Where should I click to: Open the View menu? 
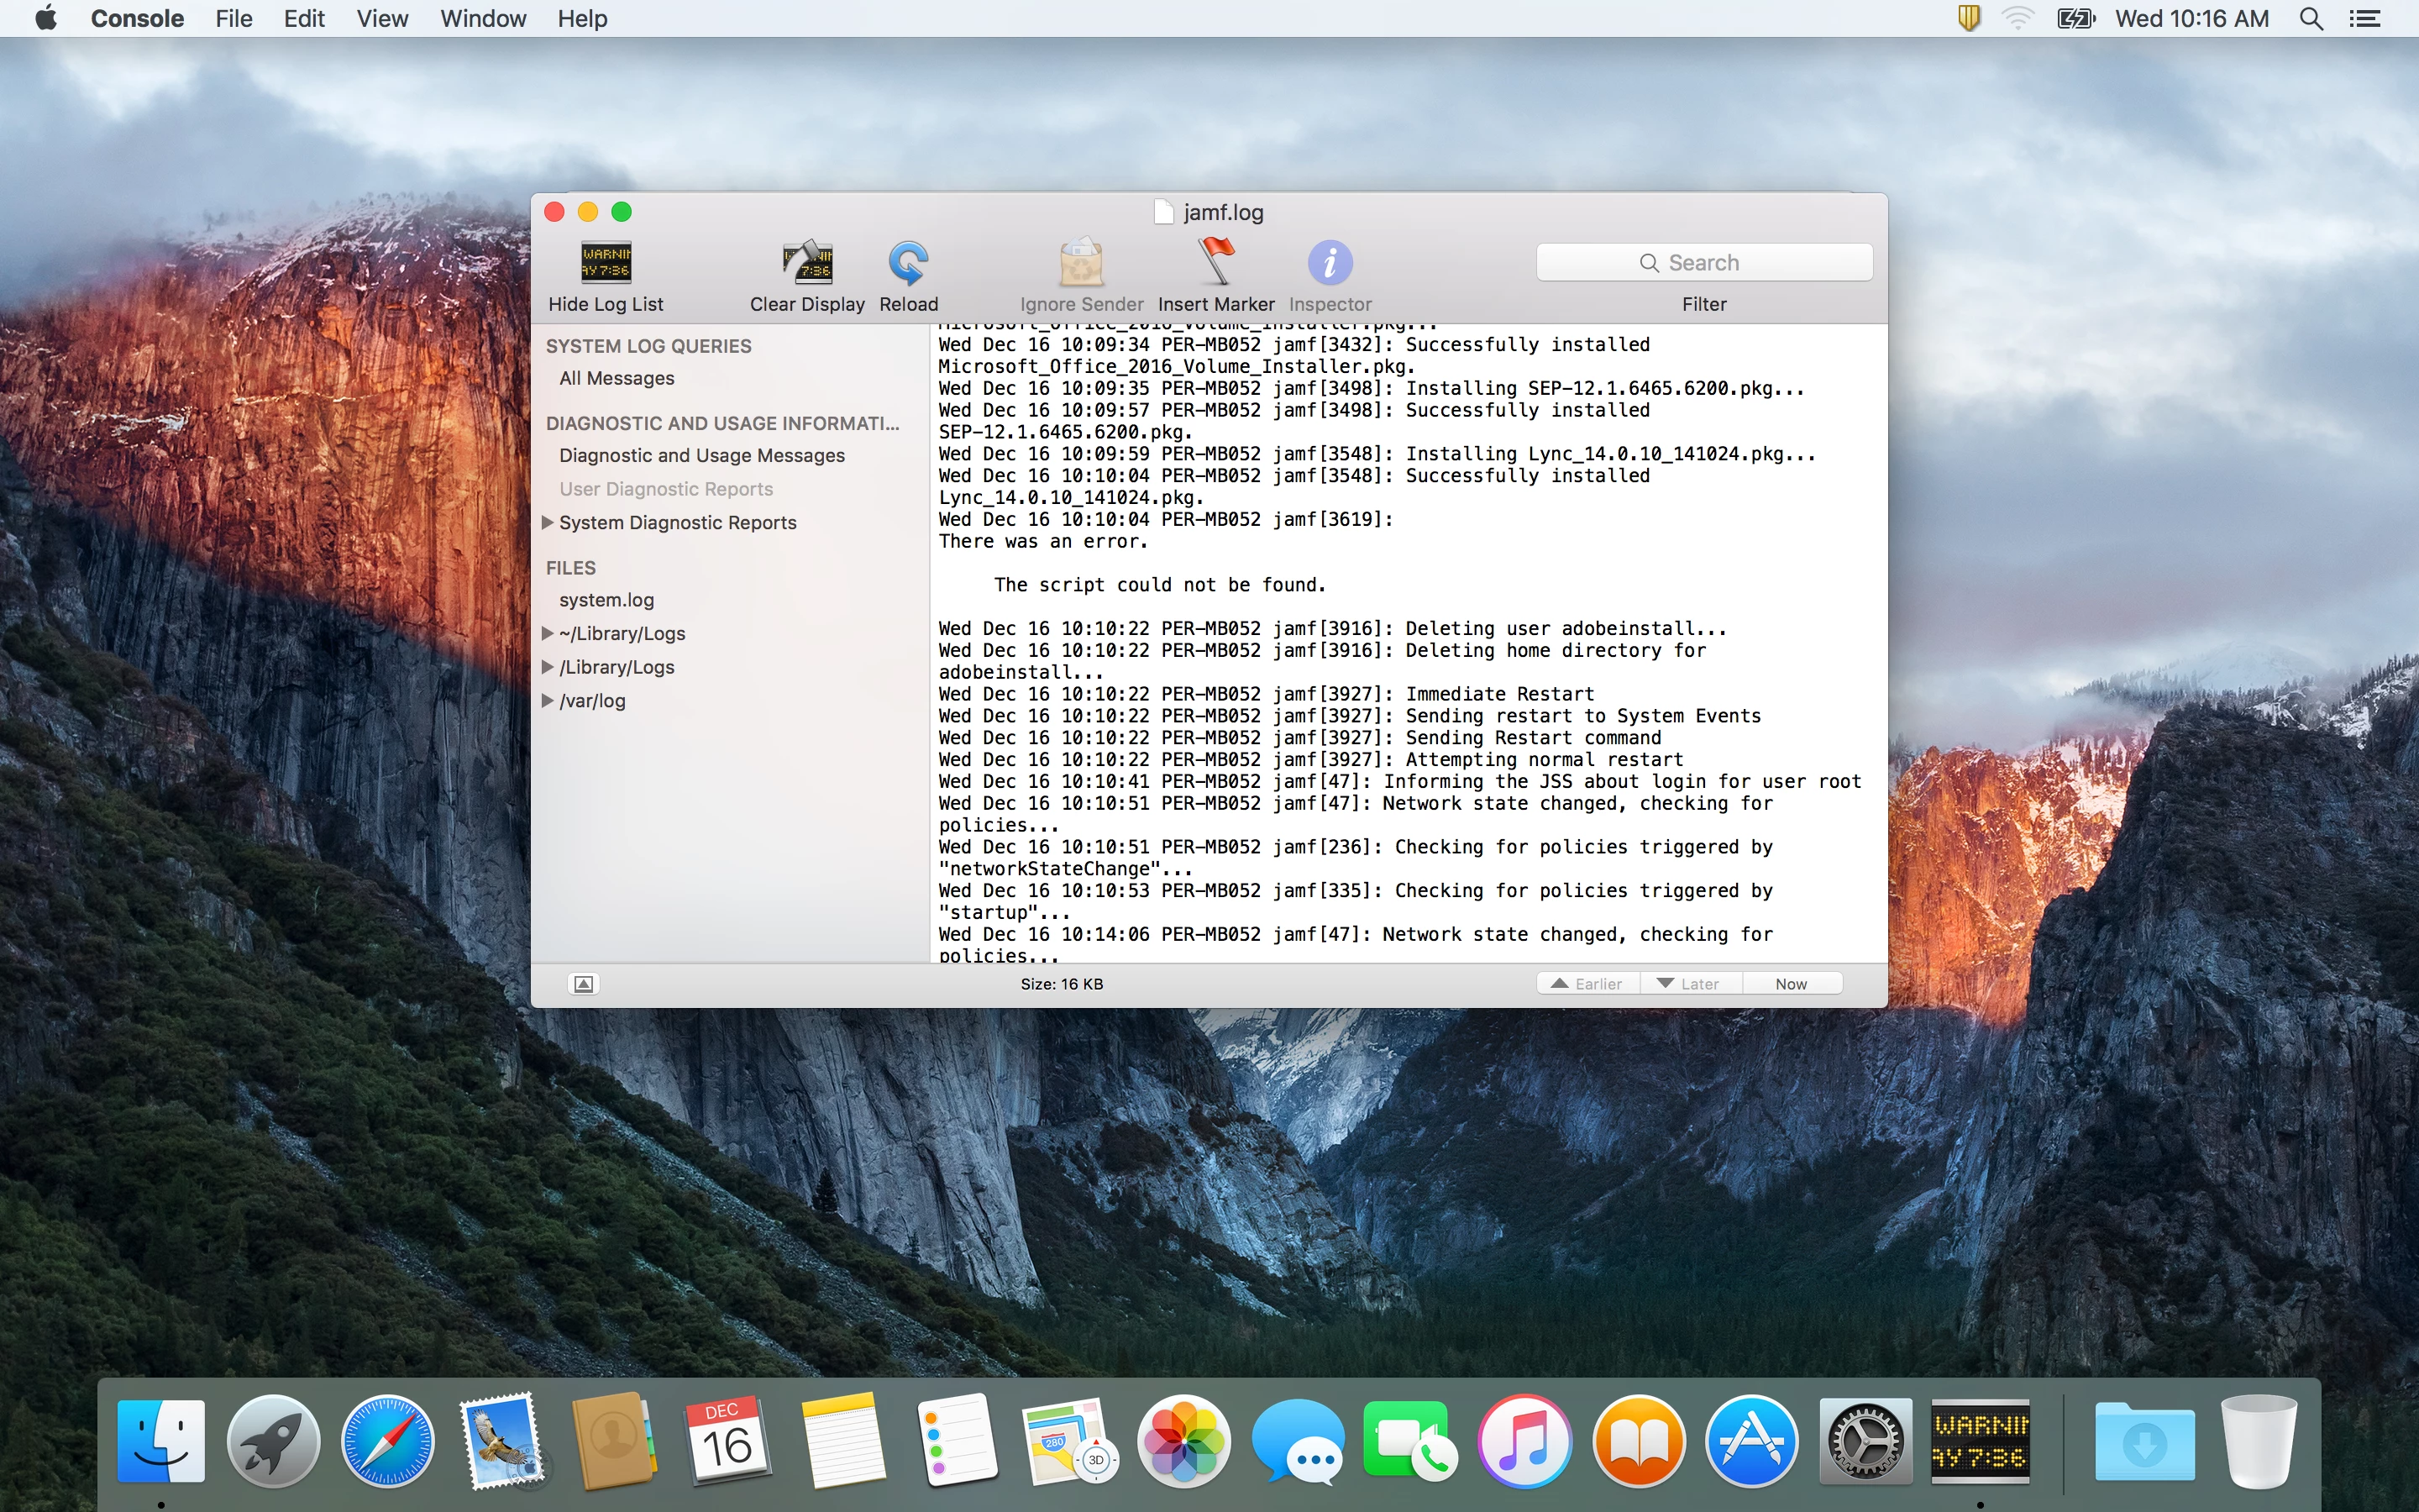tap(382, 19)
